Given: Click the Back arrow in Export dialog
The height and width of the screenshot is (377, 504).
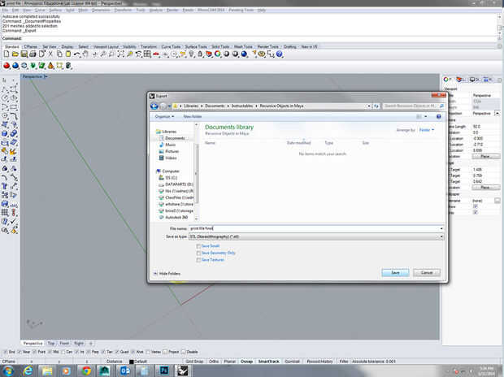Looking at the screenshot, I should pyautogui.click(x=154, y=106).
